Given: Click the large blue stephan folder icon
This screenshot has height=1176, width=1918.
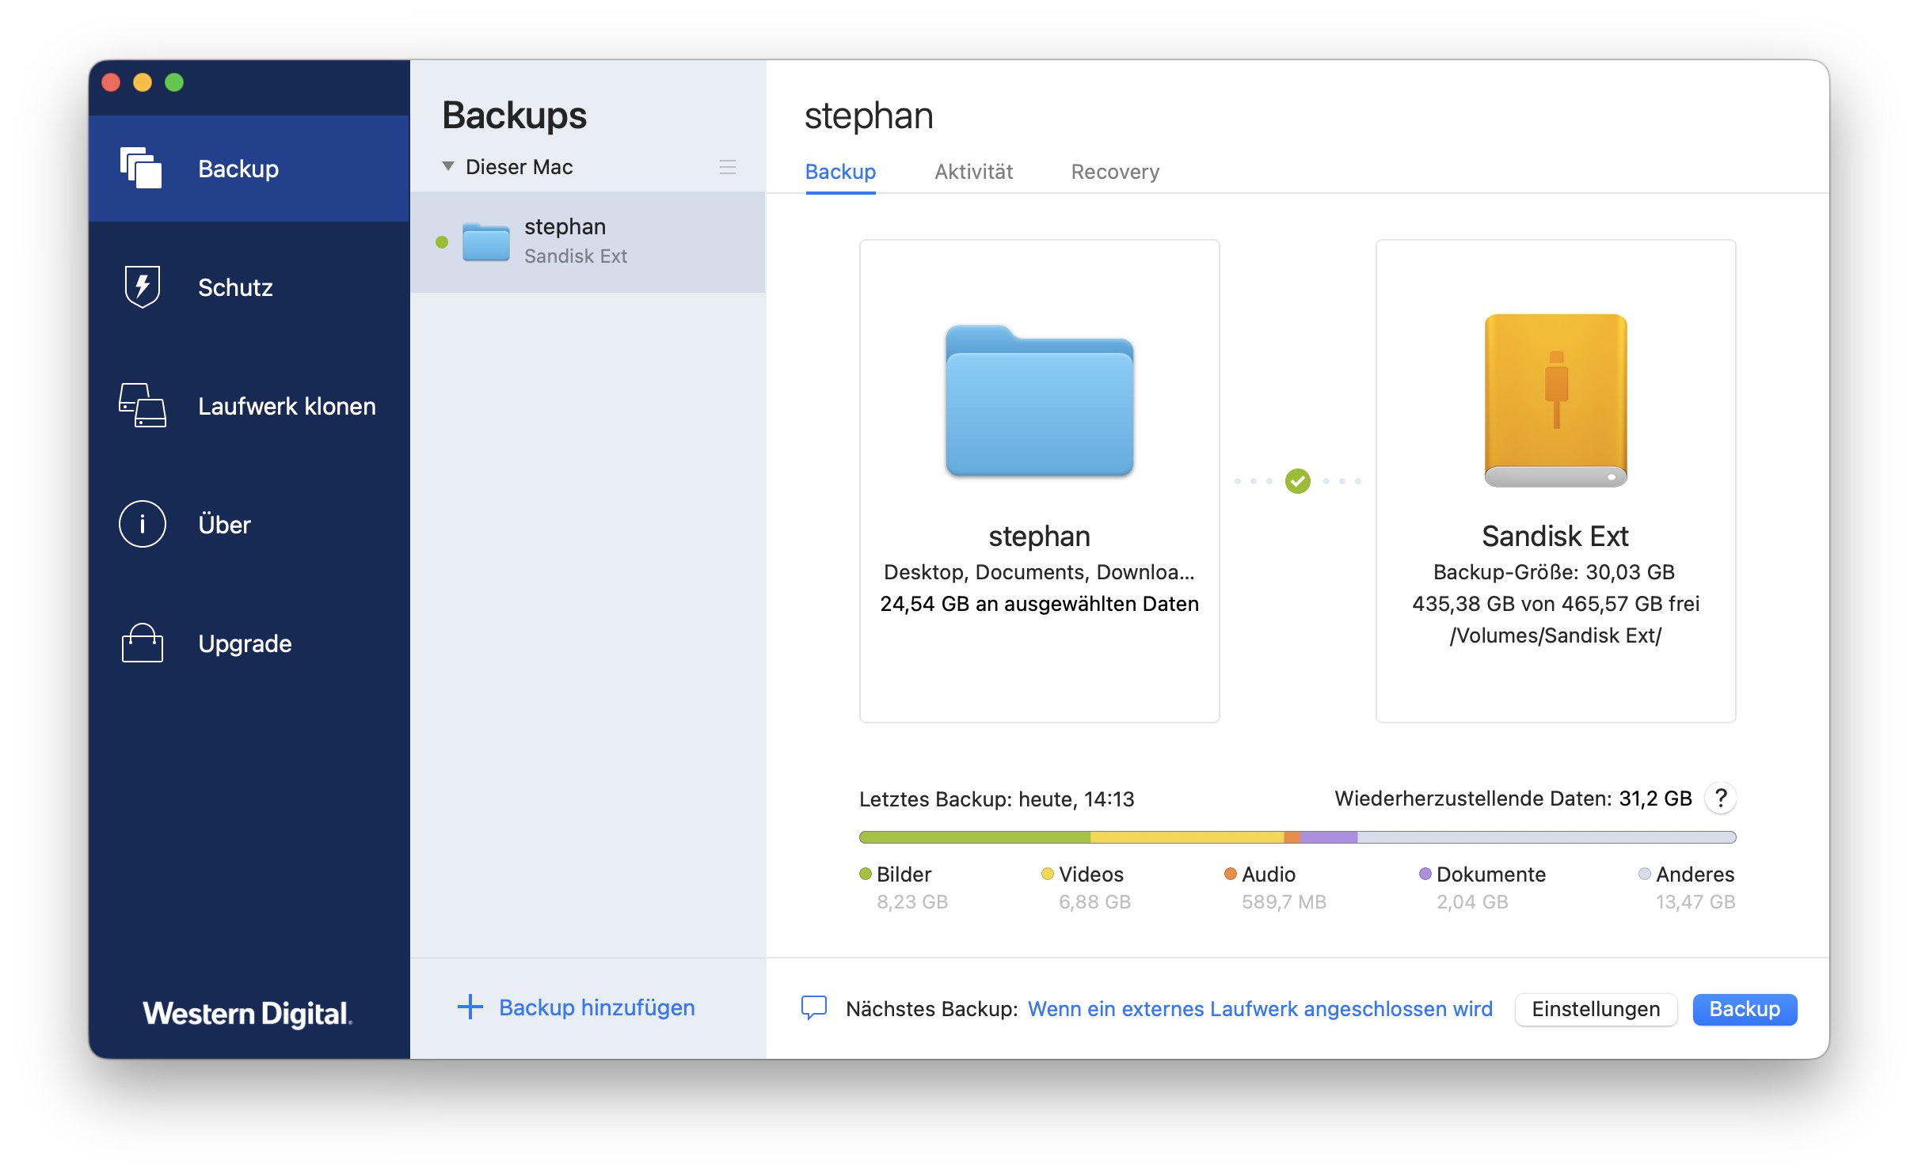Looking at the screenshot, I should pyautogui.click(x=1039, y=401).
